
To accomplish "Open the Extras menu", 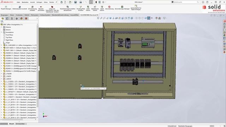I will pos(46,2).
